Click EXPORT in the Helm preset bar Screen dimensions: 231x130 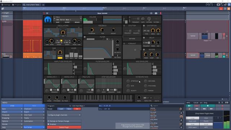click(67, 22)
